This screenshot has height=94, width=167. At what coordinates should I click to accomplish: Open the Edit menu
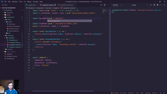pos(9,2)
